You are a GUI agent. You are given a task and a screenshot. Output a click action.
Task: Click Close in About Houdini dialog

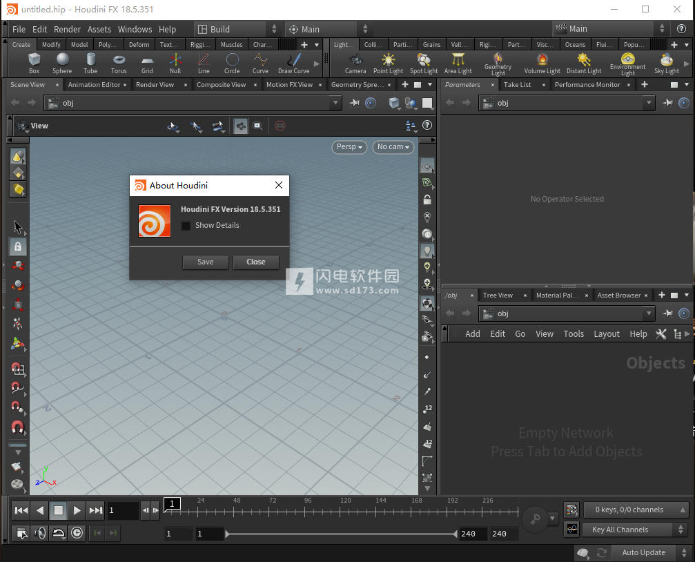[256, 262]
